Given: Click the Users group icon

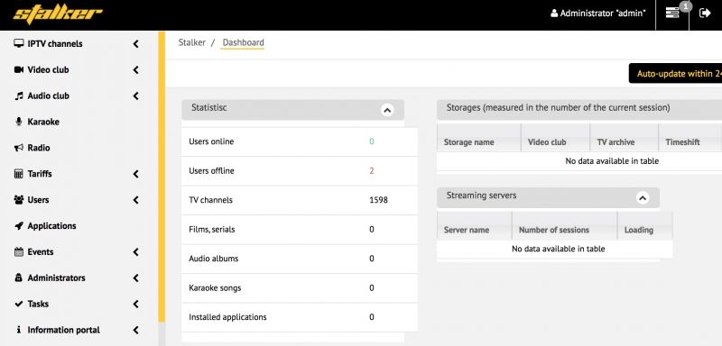Looking at the screenshot, I should click(19, 200).
